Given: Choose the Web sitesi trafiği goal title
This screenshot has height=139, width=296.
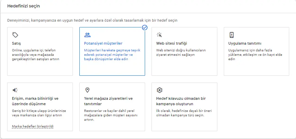Looking at the screenshot, I should tap(172, 44).
